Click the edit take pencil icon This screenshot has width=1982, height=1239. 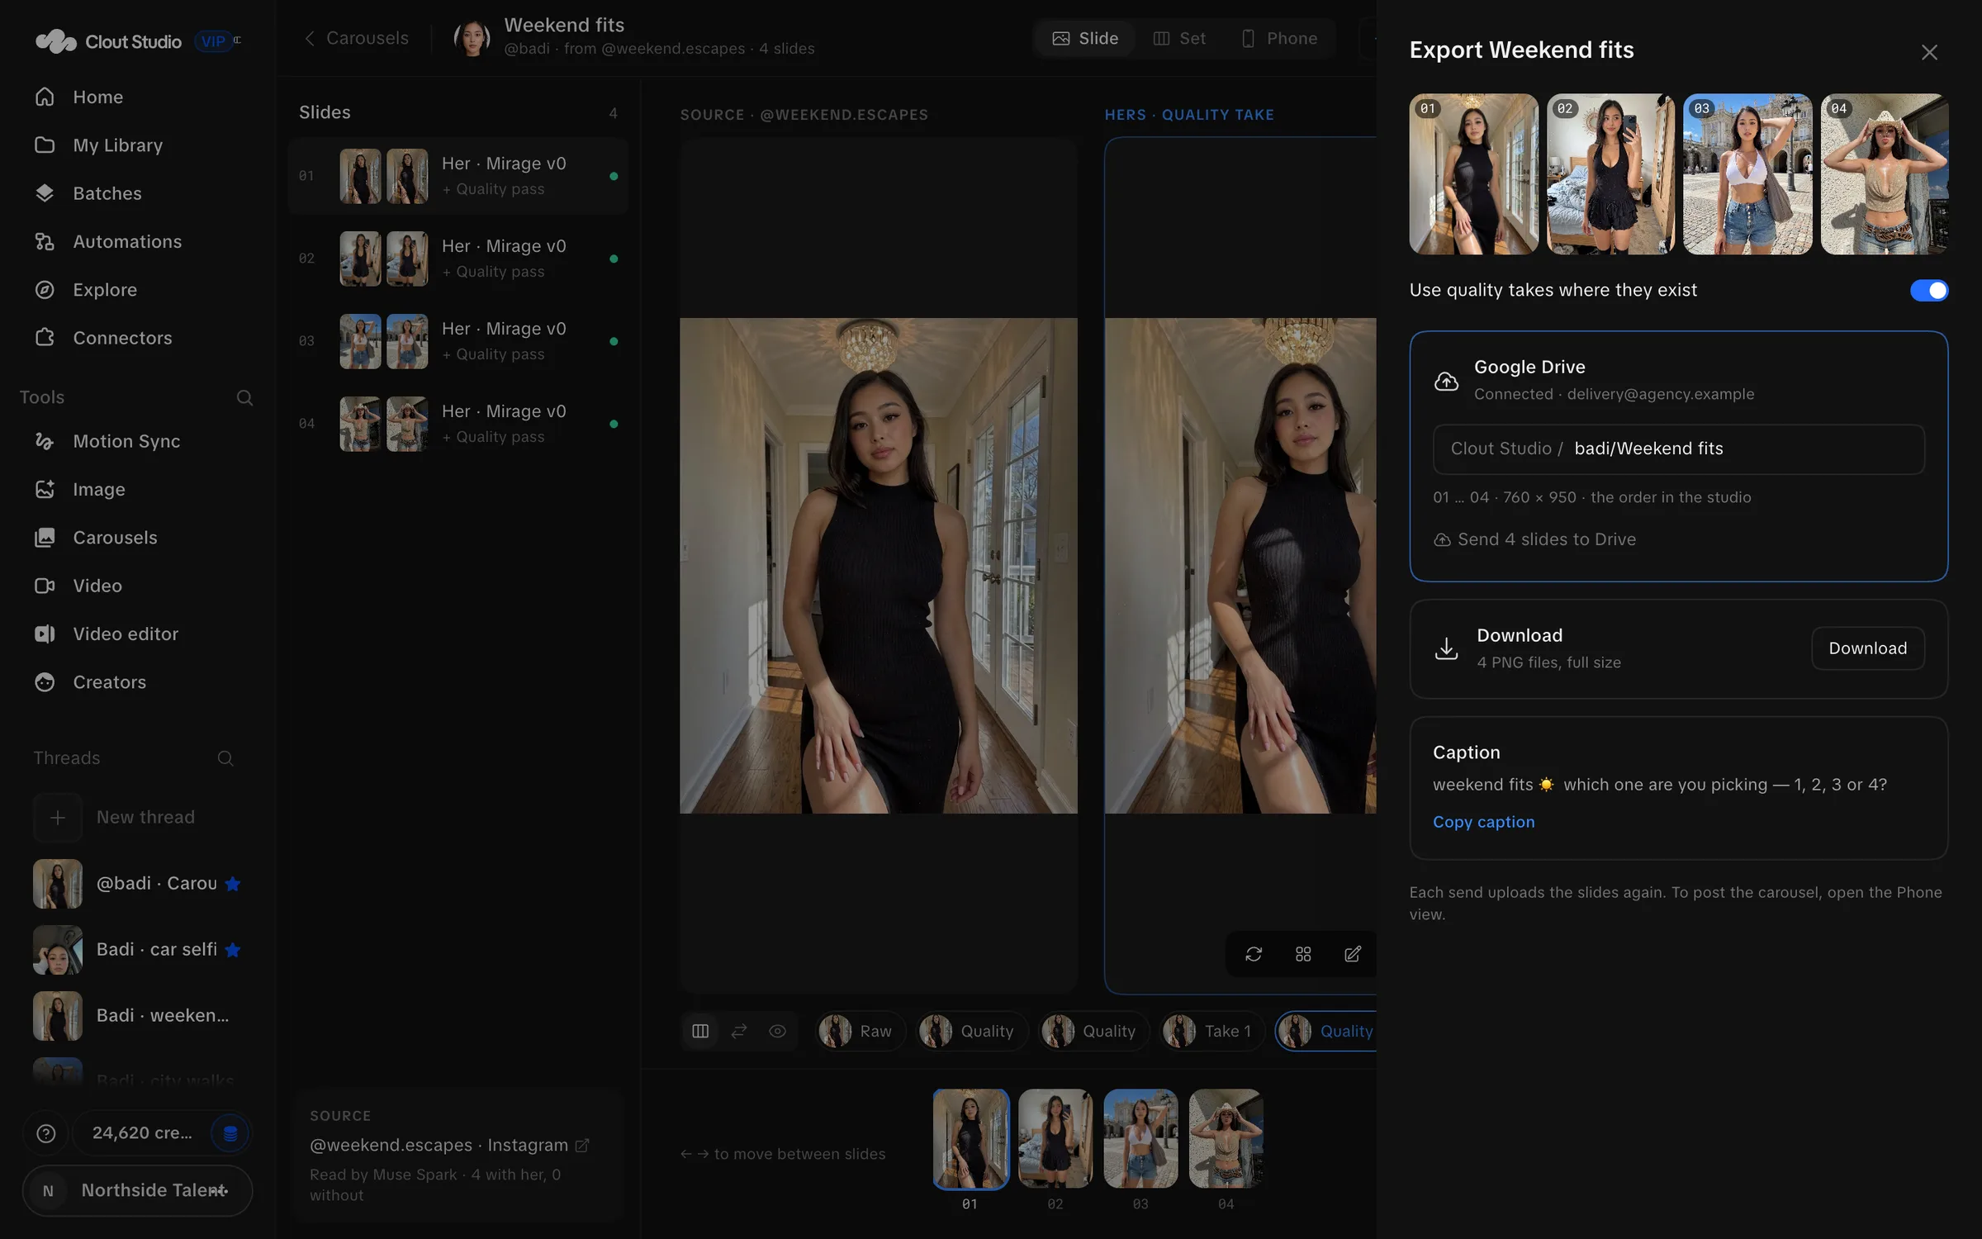coord(1353,954)
